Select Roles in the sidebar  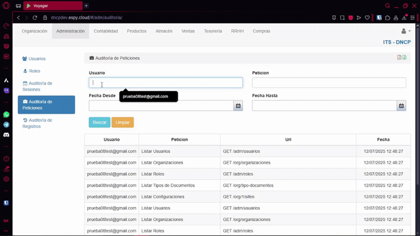click(x=34, y=71)
